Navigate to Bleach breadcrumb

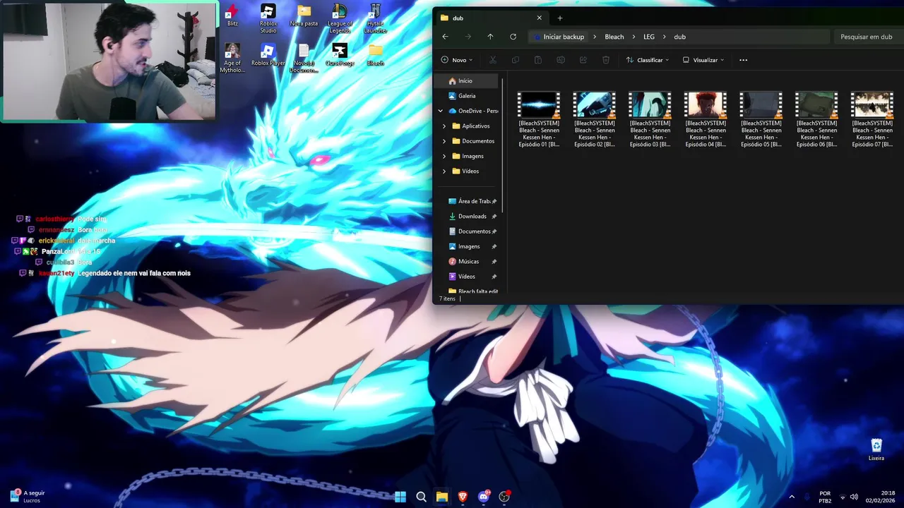point(614,37)
